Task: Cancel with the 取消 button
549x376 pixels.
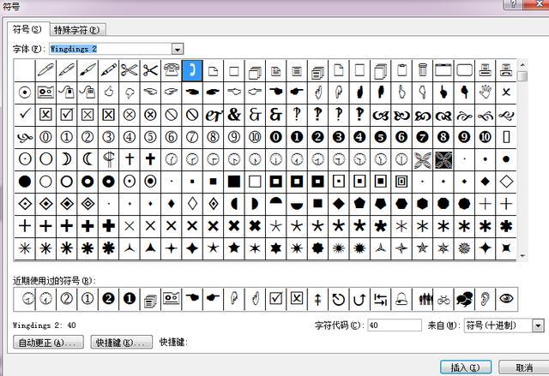Action: click(x=524, y=367)
